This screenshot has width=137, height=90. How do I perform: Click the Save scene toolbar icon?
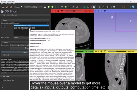(11, 7)
